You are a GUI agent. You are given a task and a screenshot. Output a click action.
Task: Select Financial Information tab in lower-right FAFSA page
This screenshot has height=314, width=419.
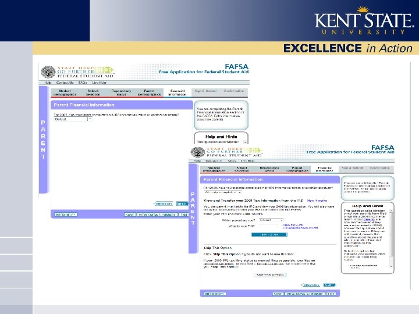tap(325, 169)
